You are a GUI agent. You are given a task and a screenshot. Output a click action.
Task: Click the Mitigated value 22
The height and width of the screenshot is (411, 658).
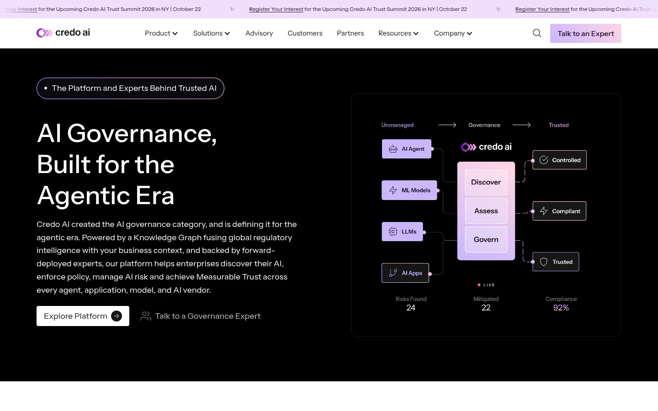486,308
